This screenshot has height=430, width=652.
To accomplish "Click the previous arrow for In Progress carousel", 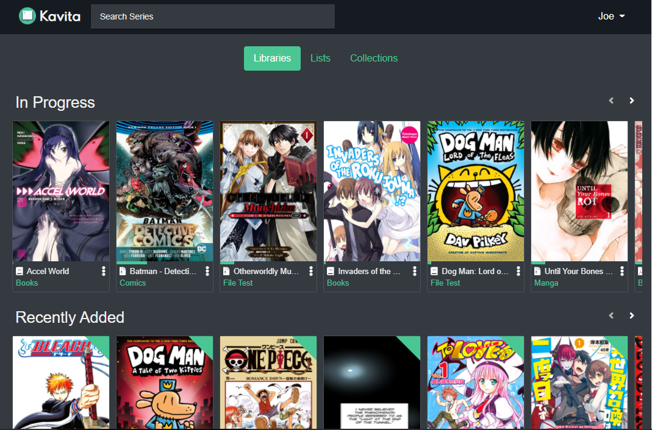I will [x=611, y=100].
